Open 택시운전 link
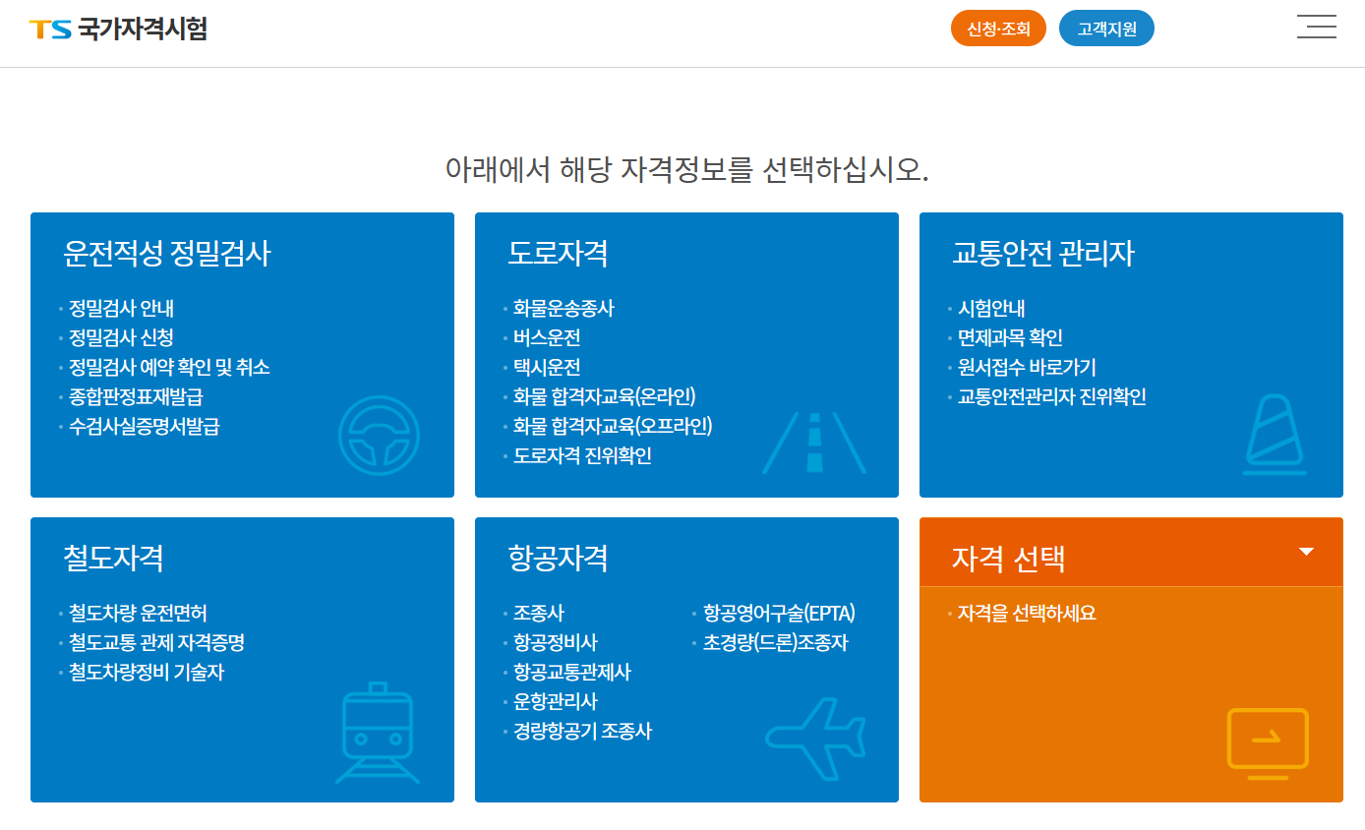The height and width of the screenshot is (830, 1365). (x=547, y=368)
